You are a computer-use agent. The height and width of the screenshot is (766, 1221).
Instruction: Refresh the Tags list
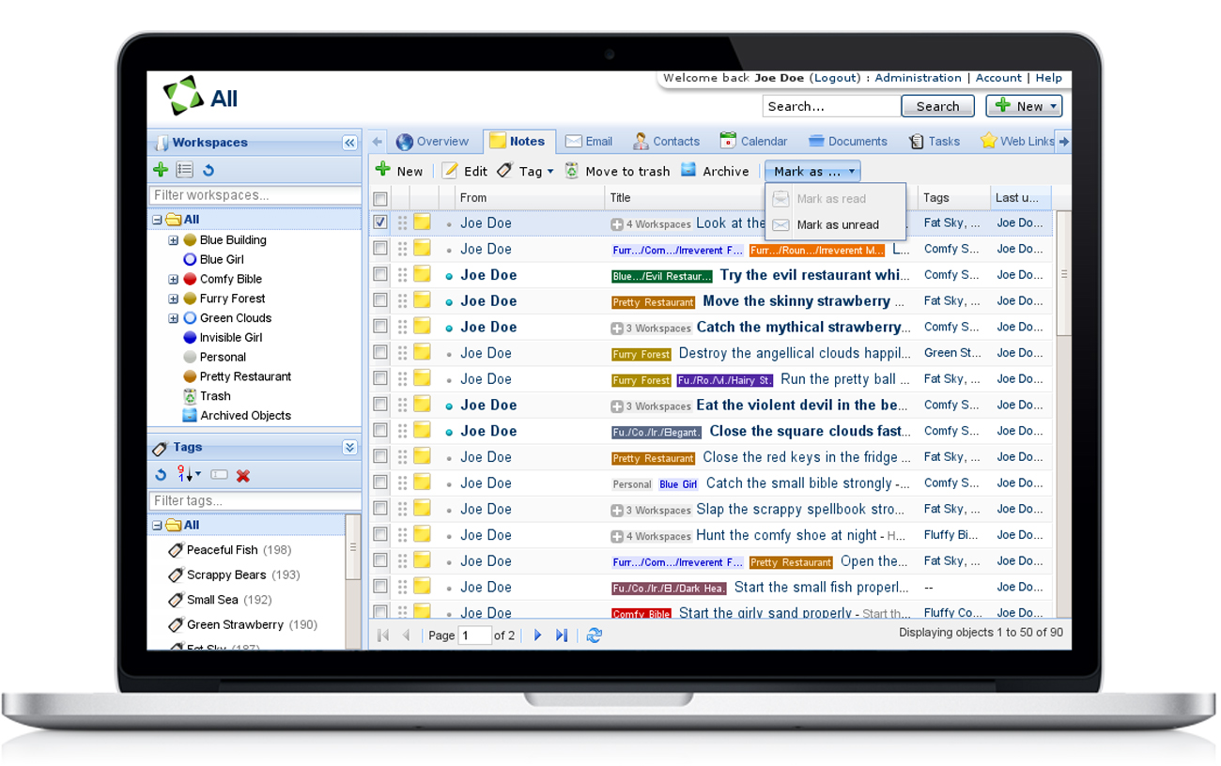point(161,475)
